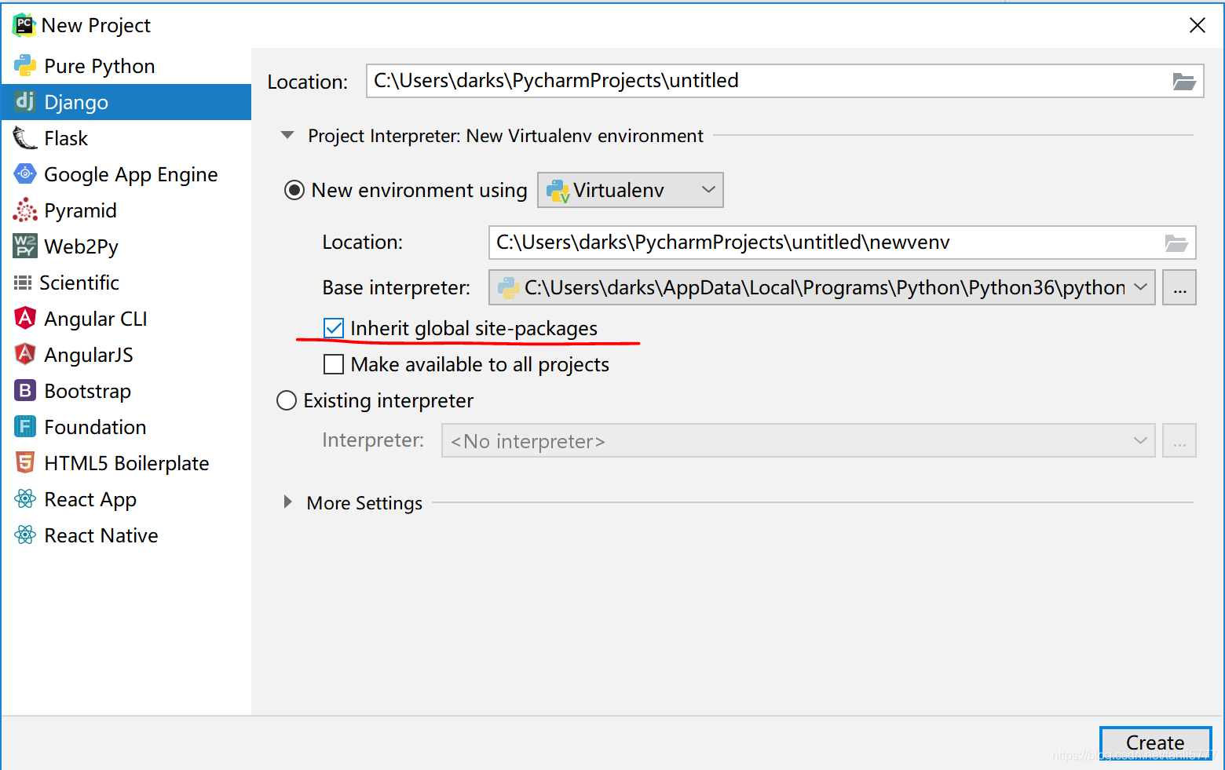Image resolution: width=1225 pixels, height=770 pixels.
Task: Choose AngularJS project type
Action: 126,355
